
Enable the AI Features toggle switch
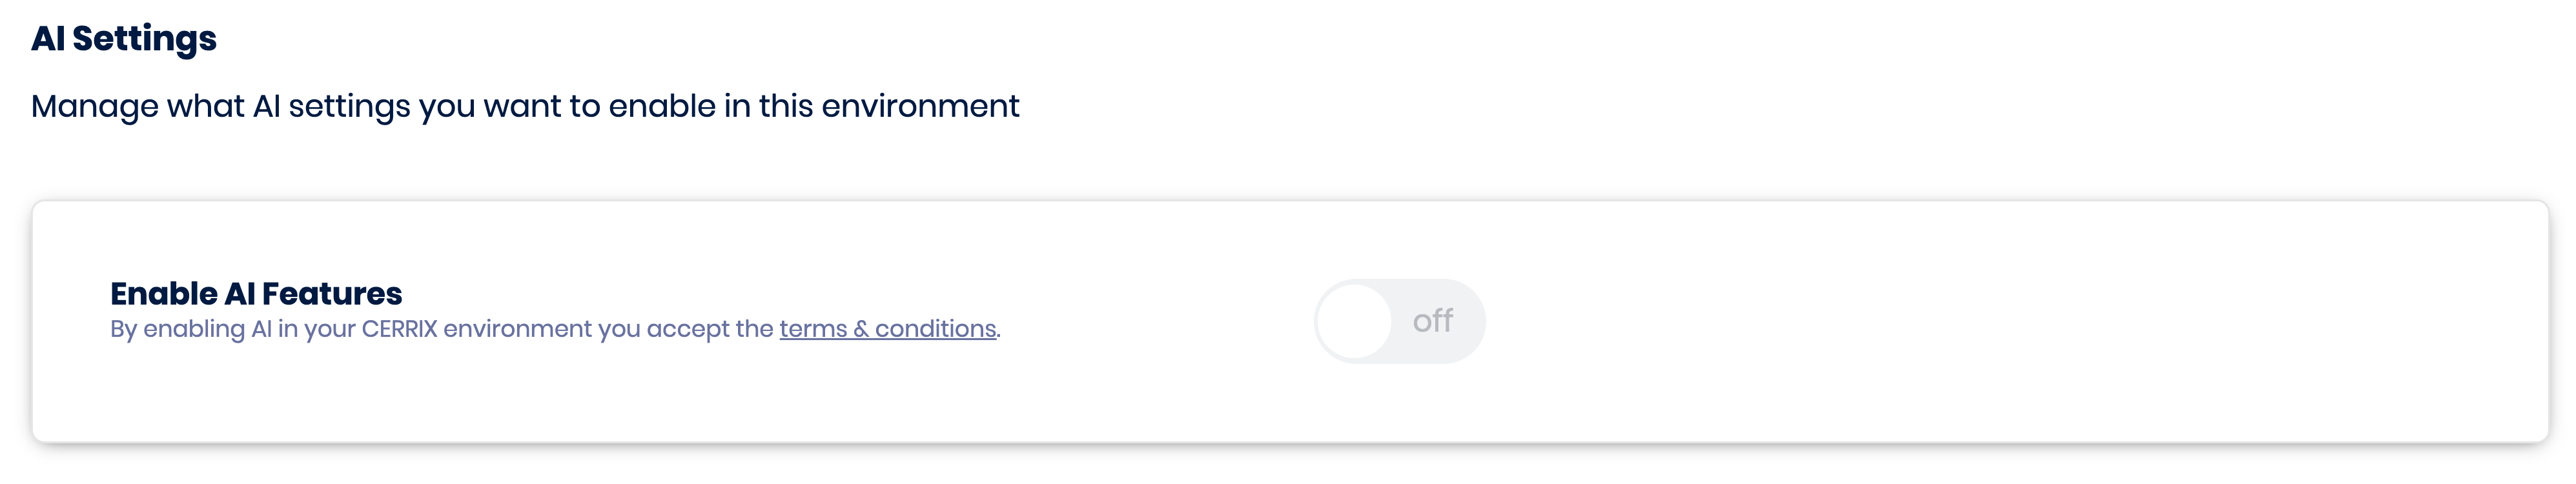[x=1399, y=321]
